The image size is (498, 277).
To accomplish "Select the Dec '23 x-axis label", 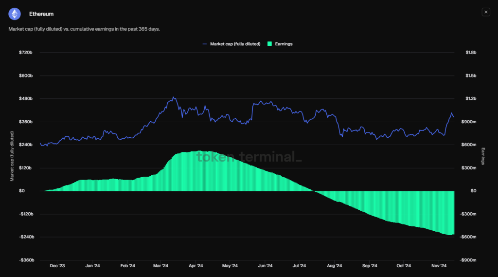I will [57, 266].
